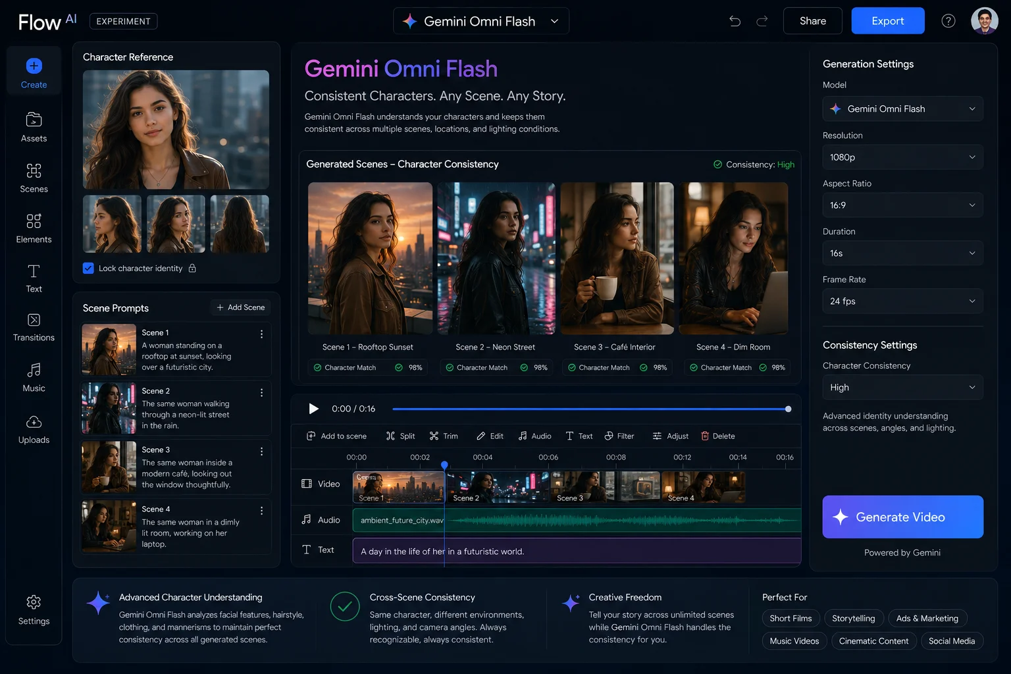Expand the Model dropdown in Generation Settings
The image size is (1011, 674).
pyautogui.click(x=902, y=109)
